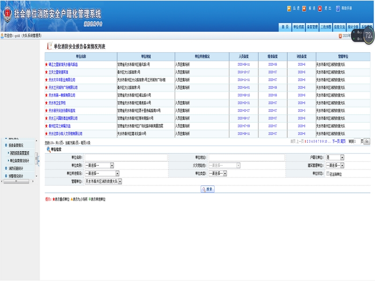
Task: Switch to the 单位档案 tab
Action: (x=299, y=27)
